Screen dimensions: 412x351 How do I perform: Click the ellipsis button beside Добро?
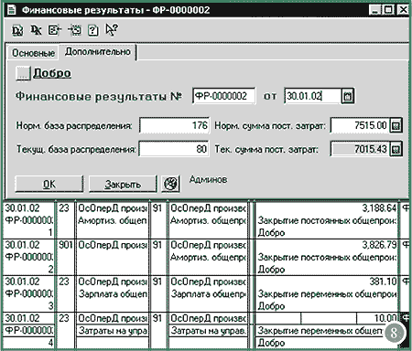click(x=23, y=73)
